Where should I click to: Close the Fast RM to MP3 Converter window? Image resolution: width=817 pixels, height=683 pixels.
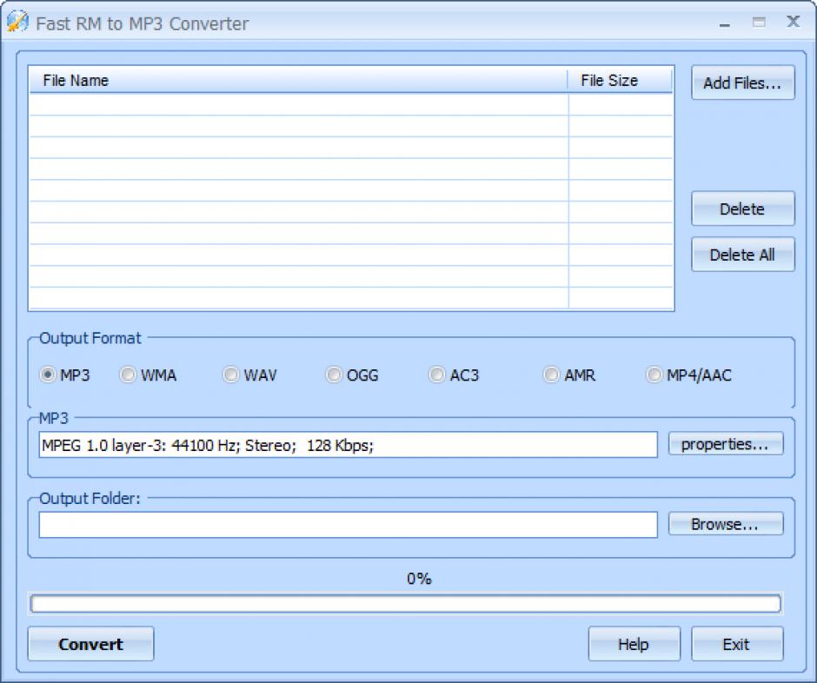pos(793,23)
